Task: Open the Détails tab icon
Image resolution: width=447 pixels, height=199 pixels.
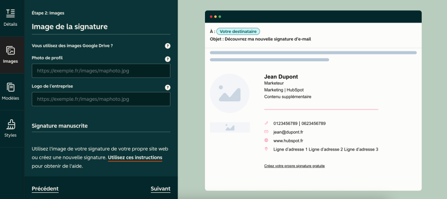Action: tap(10, 13)
